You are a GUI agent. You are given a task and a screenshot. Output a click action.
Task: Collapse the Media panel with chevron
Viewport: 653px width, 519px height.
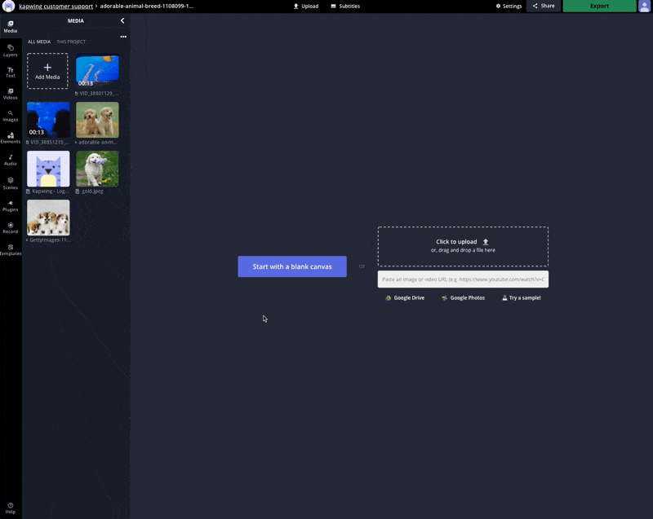(x=122, y=20)
